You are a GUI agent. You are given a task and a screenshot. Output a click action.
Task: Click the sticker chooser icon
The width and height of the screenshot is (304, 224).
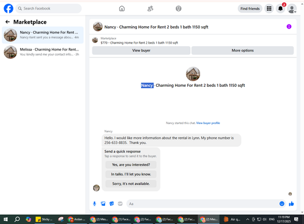[x=112, y=204]
